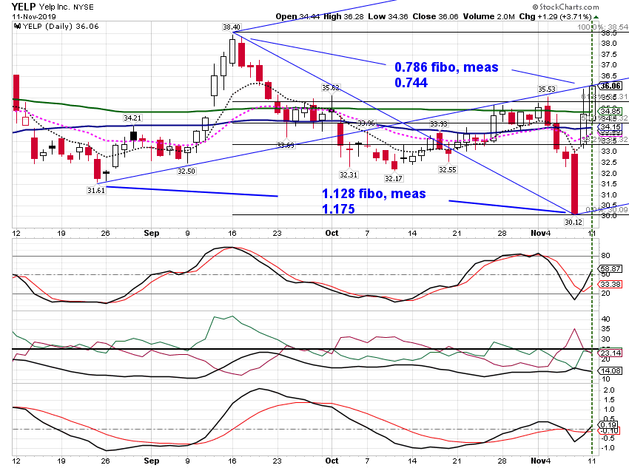Select the 0.19 MACD value tag
629x468 pixels.
[x=608, y=424]
